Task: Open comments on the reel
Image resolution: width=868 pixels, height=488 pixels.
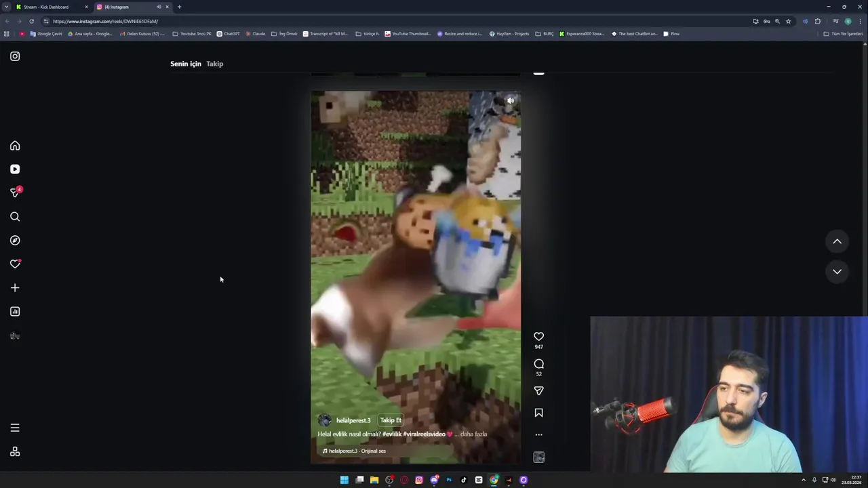Action: (x=538, y=364)
